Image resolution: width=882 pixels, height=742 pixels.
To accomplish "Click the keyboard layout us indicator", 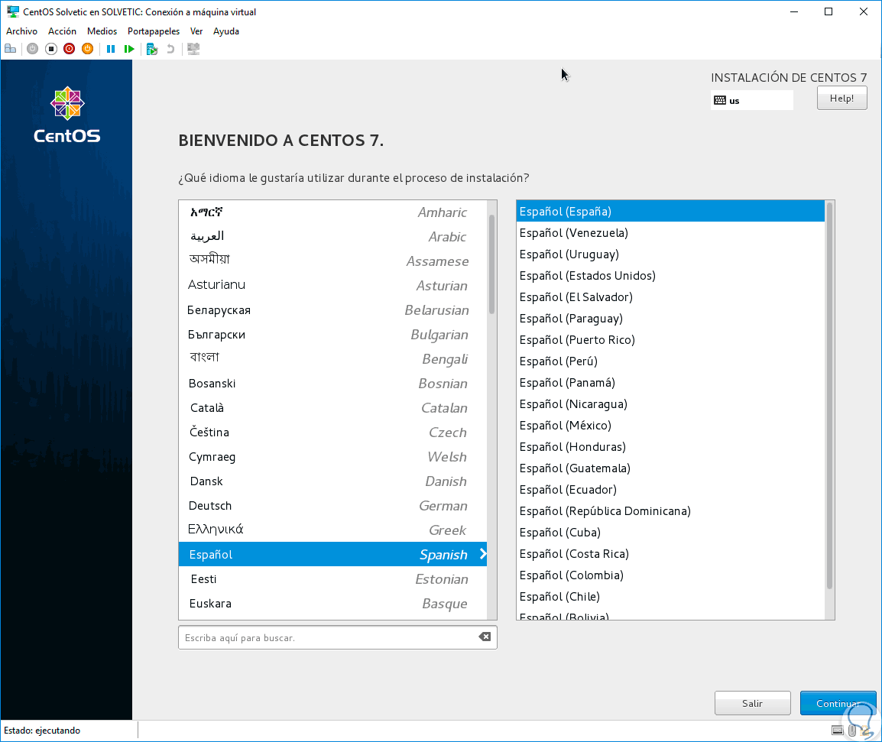I will tap(751, 100).
